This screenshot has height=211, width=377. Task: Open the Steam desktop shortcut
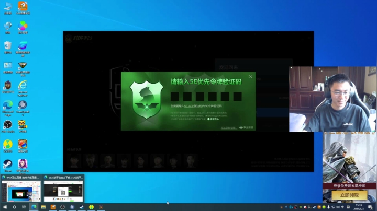[8, 166]
